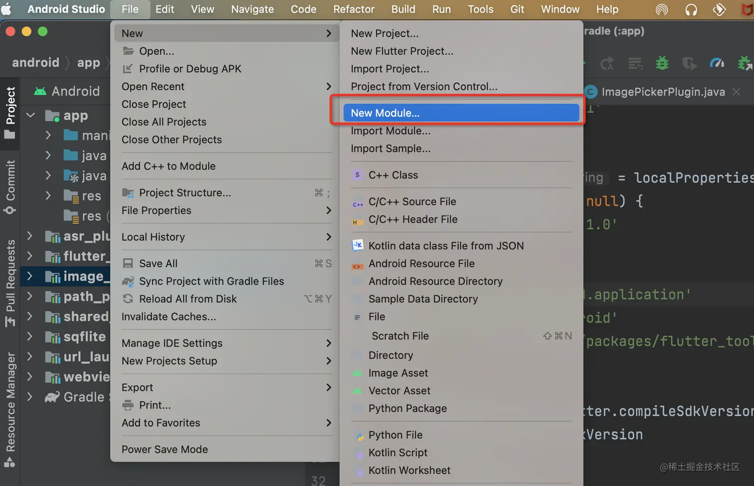Open the Local History submenu
Viewport: 754px width, 486px height.
[225, 237]
